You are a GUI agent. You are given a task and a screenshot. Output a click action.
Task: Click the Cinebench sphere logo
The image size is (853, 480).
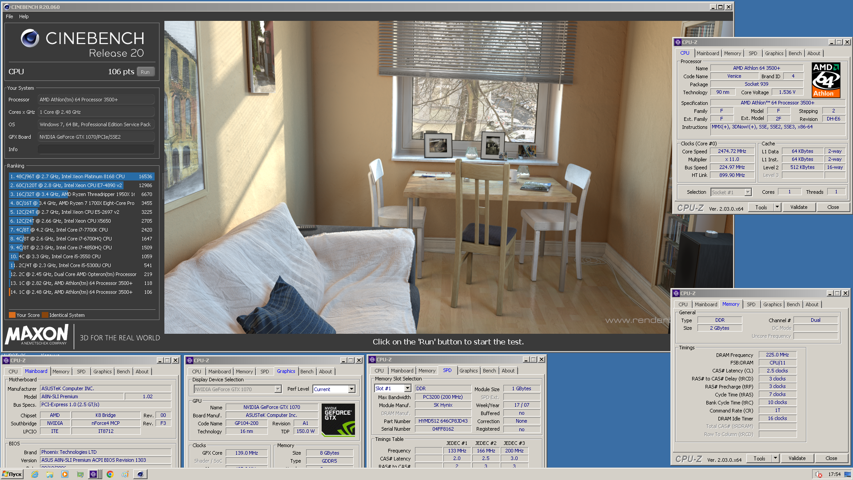point(30,38)
